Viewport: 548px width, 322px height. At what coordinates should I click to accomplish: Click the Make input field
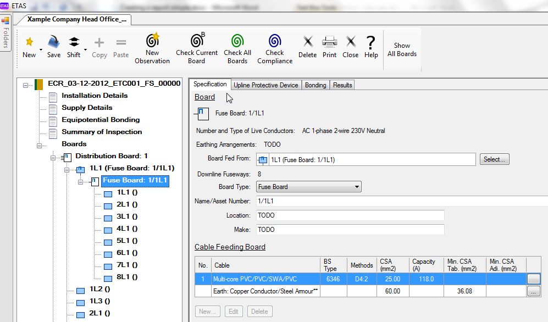pyautogui.click(x=350, y=230)
